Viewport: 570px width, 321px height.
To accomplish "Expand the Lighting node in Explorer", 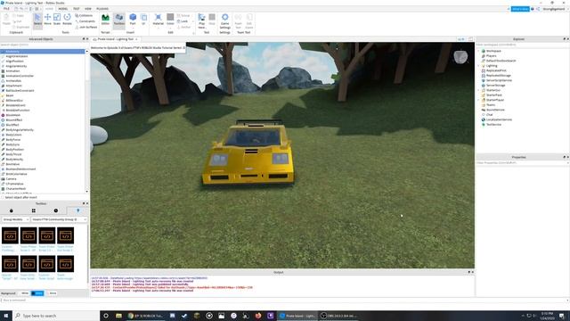I will click(479, 66).
